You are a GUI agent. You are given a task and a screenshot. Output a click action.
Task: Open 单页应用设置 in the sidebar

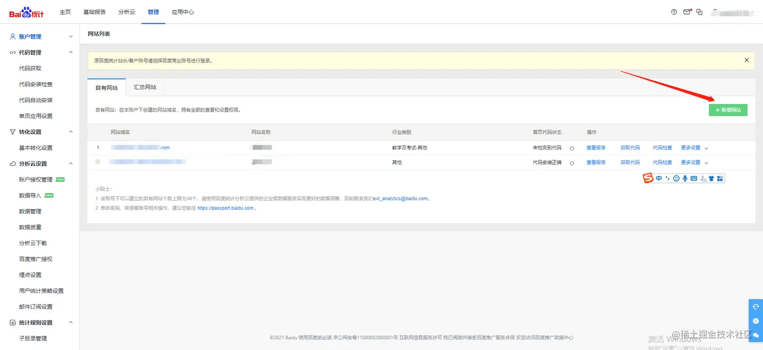[36, 116]
